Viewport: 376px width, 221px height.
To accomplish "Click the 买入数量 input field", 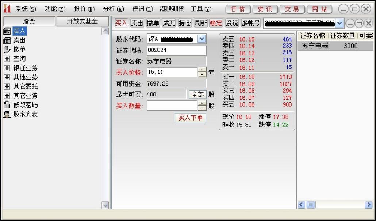I will click(x=172, y=106).
